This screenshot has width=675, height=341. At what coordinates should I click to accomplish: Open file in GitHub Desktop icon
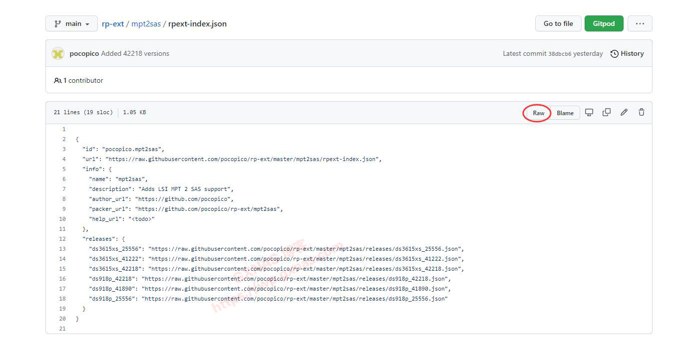point(589,113)
